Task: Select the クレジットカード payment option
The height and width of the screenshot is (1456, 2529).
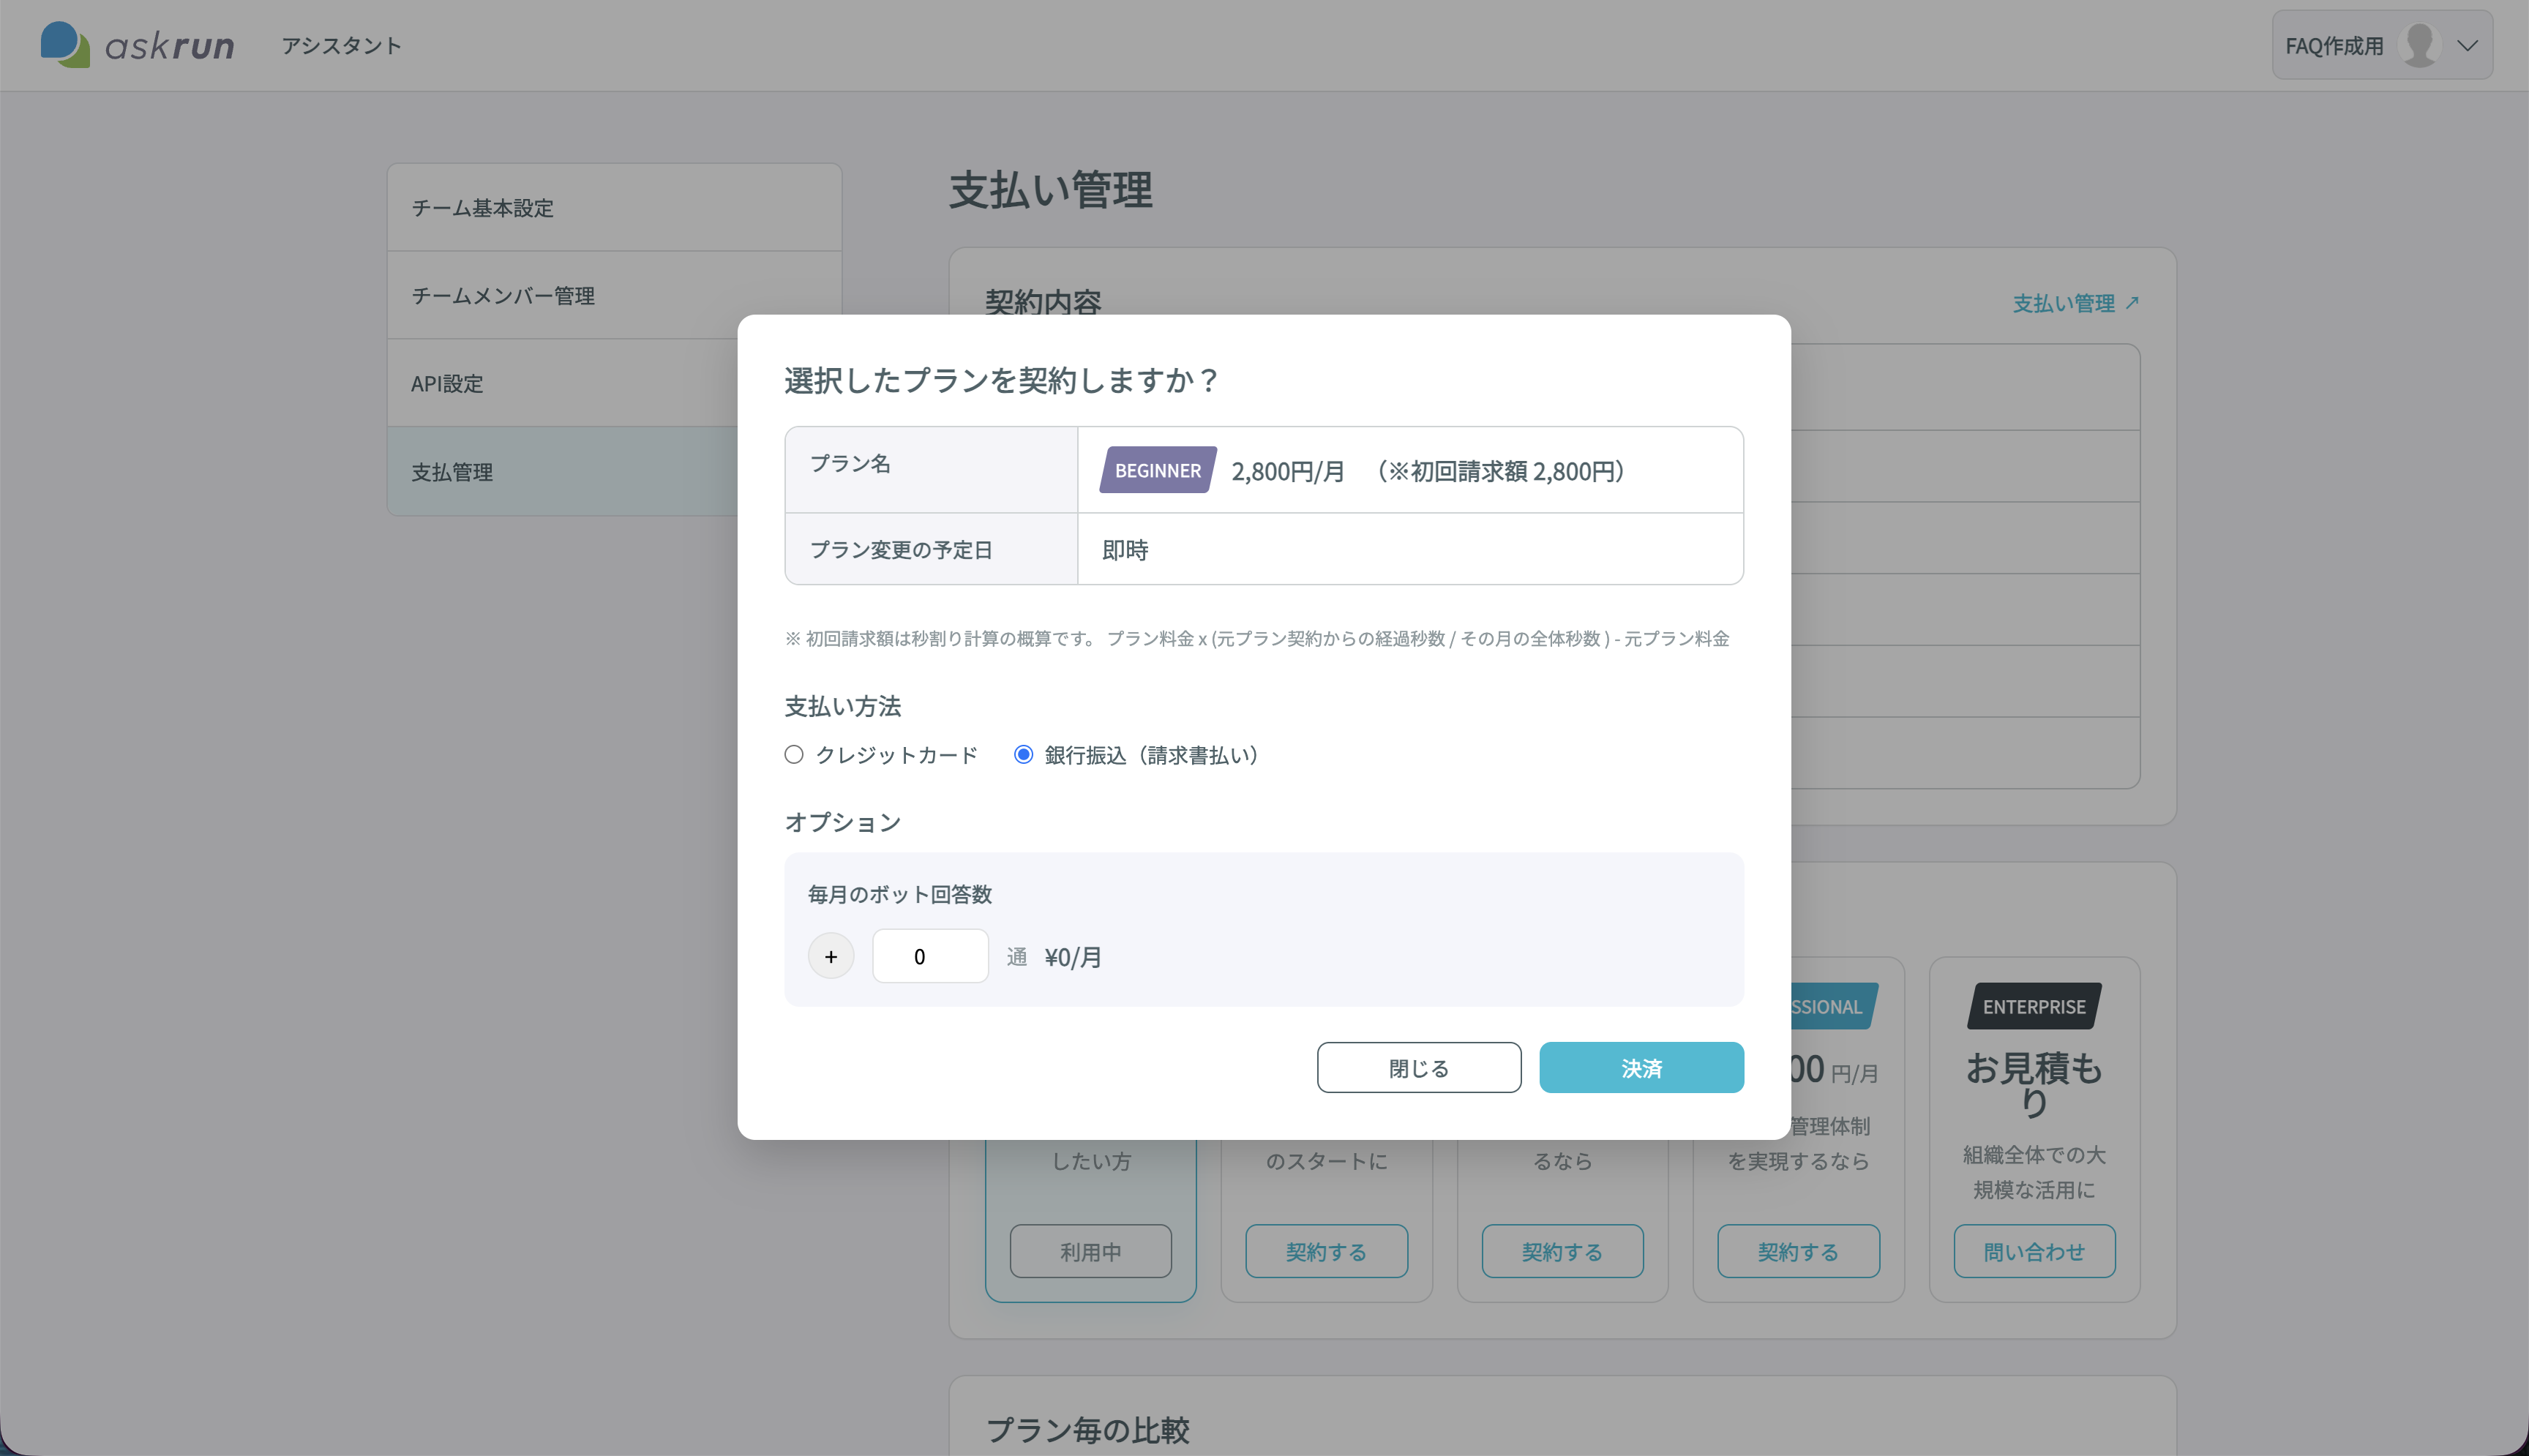Action: pos(793,755)
